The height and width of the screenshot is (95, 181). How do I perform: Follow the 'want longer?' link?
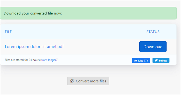click(x=49, y=60)
